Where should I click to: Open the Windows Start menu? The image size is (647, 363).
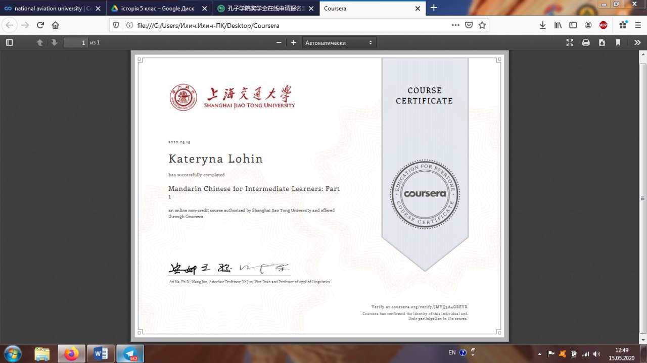coord(13,353)
